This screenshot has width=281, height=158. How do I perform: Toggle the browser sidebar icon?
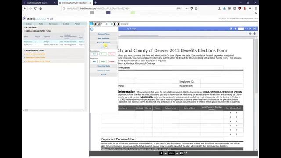234,8
